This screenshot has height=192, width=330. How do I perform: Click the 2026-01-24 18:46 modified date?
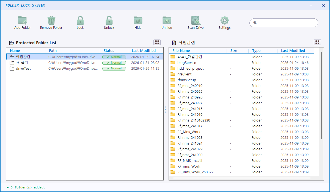(295, 63)
